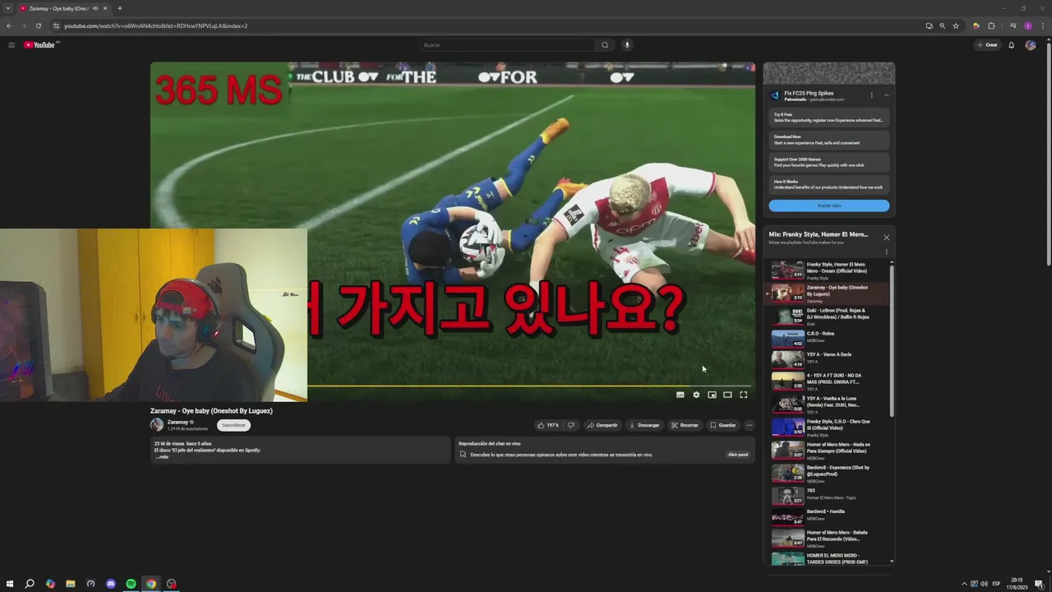Select Download Now ad link
The width and height of the screenshot is (1052, 592).
coord(829,140)
